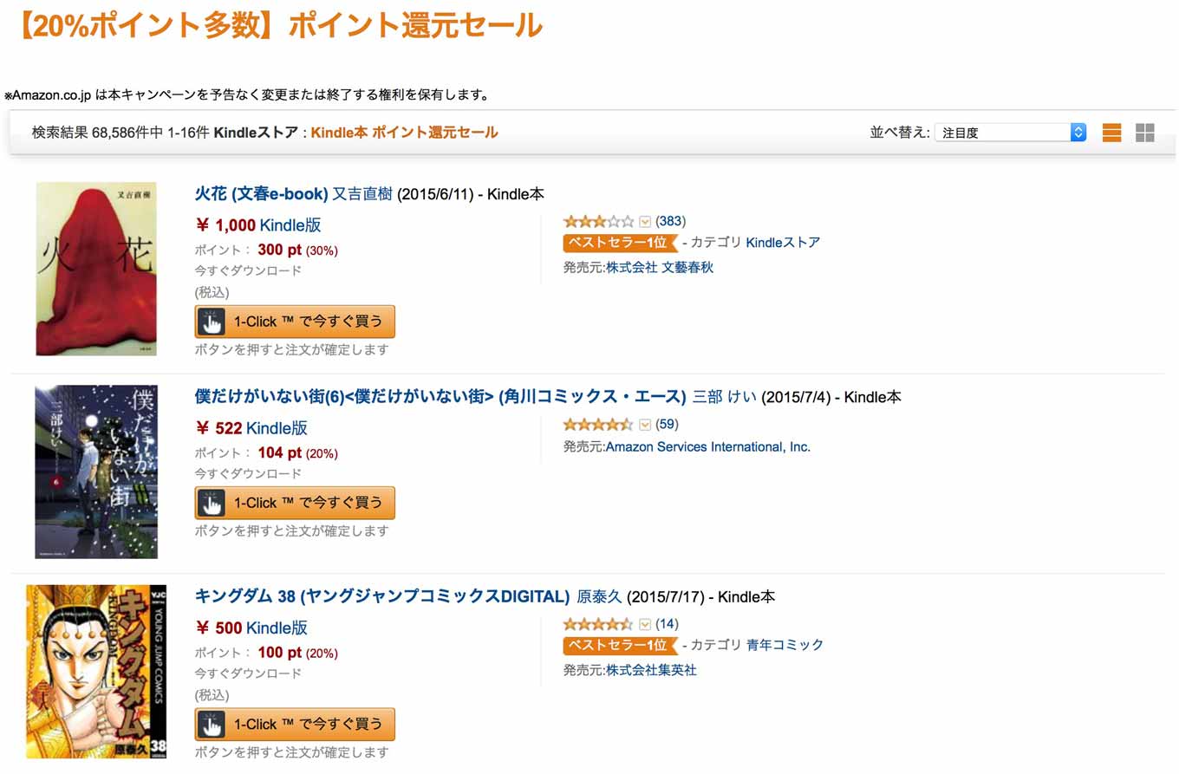This screenshot has width=1179, height=774.
Task: Open author 又吉直樹 link
Action: pyautogui.click(x=362, y=194)
